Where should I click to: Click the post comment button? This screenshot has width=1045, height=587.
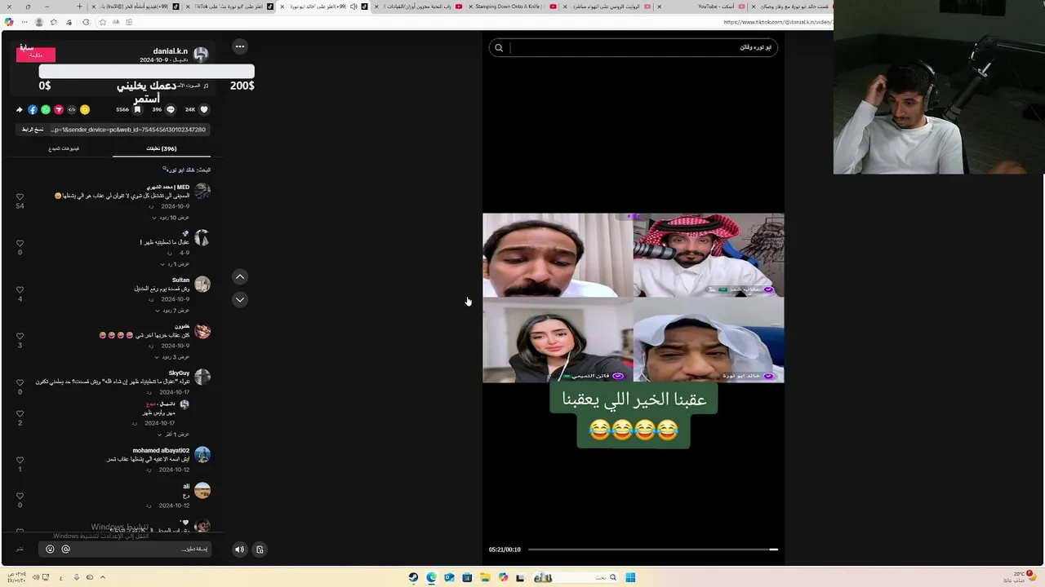(20, 549)
